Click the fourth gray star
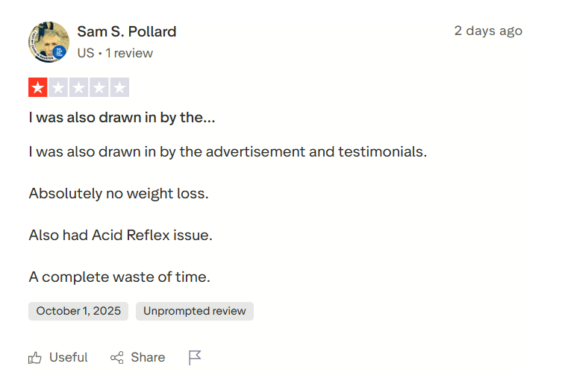The height and width of the screenshot is (381, 565). (x=99, y=88)
